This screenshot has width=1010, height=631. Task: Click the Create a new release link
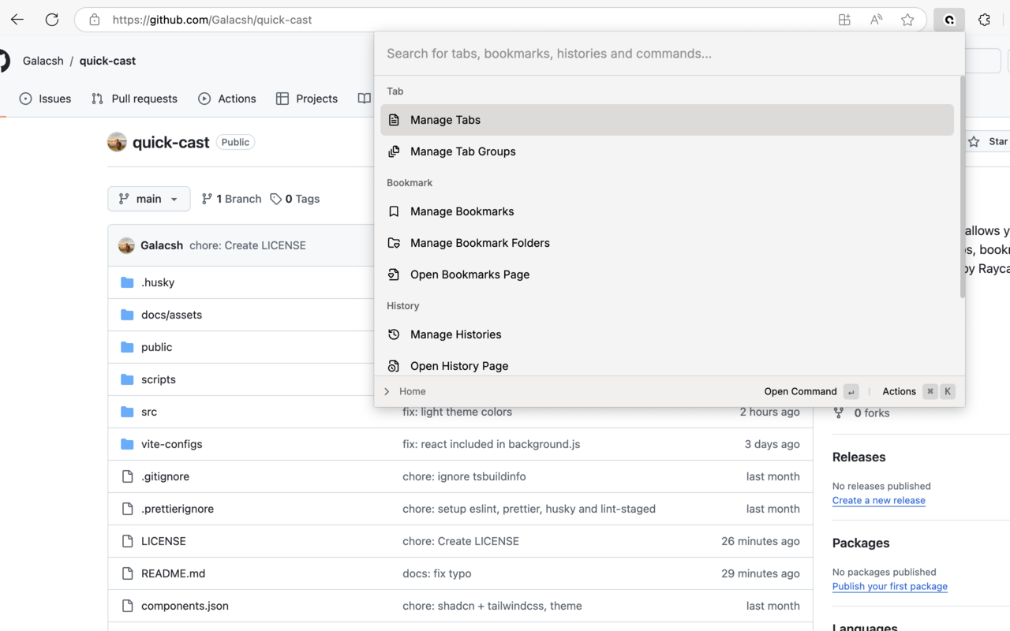(878, 500)
